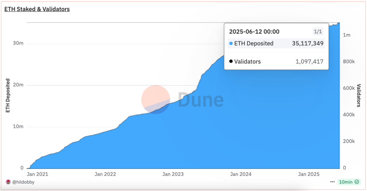Open the three-dot more options menu
The image size is (367, 191).
click(x=332, y=182)
